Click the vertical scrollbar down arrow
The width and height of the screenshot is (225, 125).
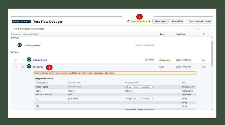[x=212, y=110]
